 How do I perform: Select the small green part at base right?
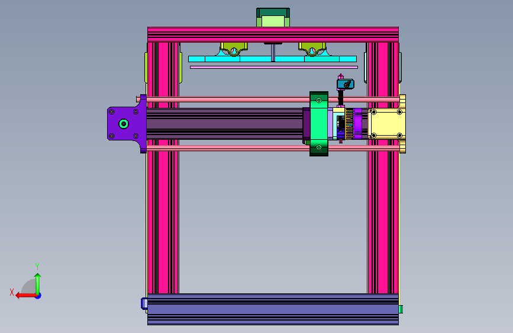pyautogui.click(x=401, y=309)
